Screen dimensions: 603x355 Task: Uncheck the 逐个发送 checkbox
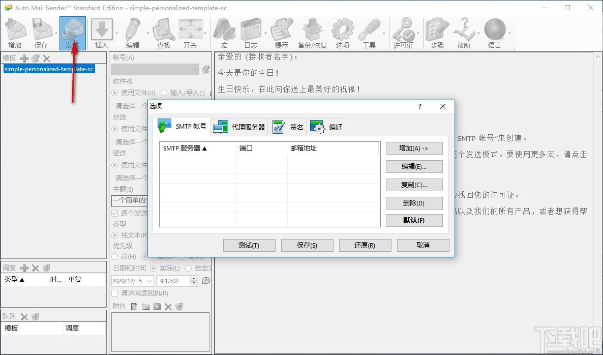click(114, 213)
